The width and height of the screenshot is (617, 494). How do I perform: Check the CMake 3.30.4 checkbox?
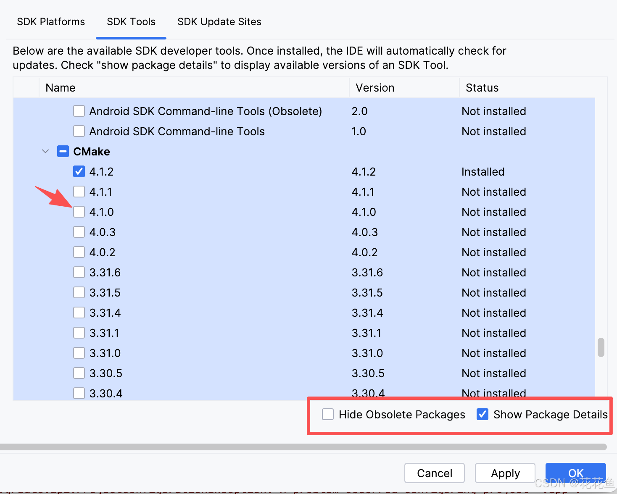[x=79, y=393]
